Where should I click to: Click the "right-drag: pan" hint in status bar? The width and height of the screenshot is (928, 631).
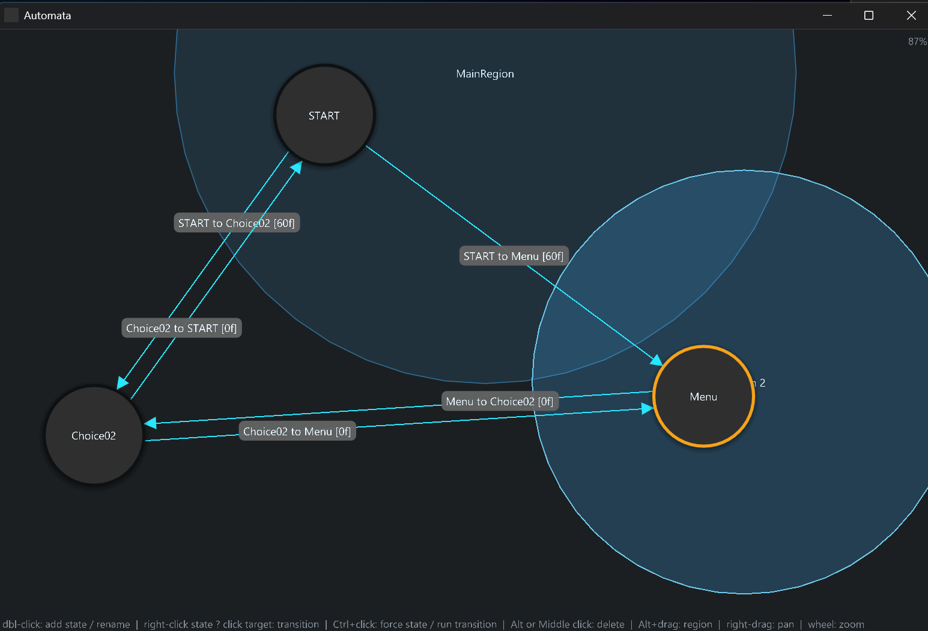760,624
